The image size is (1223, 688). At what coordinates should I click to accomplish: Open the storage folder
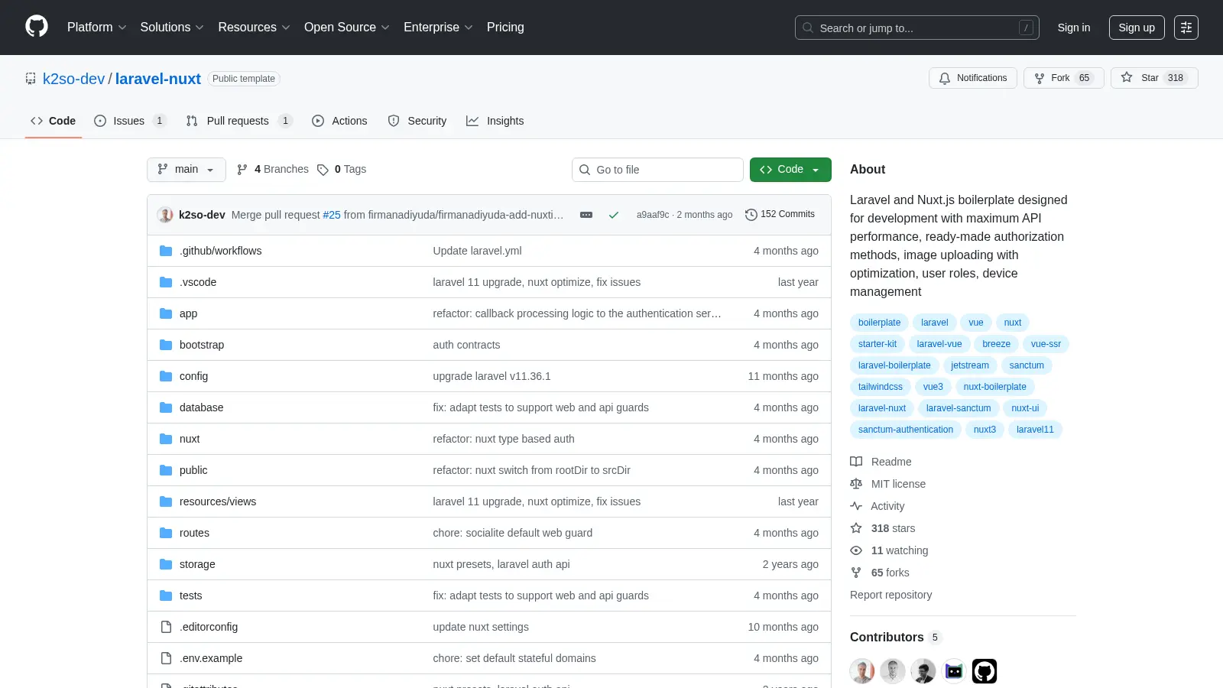[197, 564]
